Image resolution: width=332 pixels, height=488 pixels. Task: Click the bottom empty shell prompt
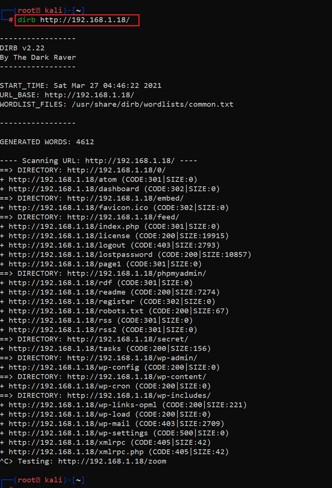tap(18, 487)
